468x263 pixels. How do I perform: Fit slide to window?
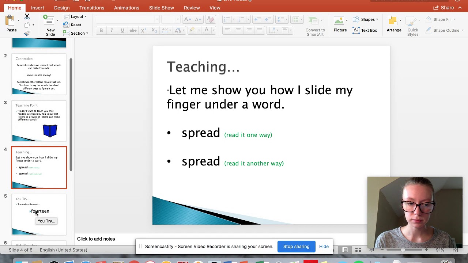tap(455, 250)
